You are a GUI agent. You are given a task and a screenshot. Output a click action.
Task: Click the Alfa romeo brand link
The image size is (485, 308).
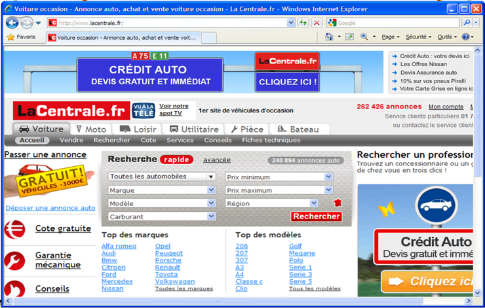pyautogui.click(x=119, y=246)
